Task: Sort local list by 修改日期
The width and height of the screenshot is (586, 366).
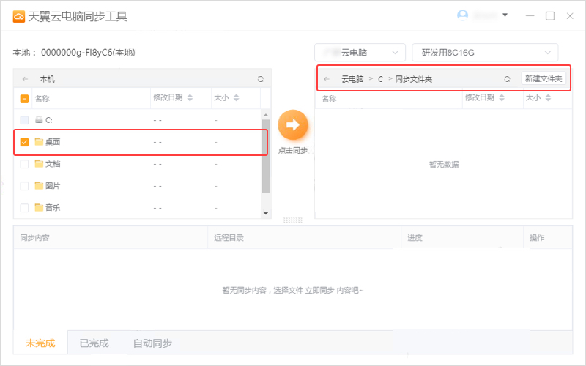Action: point(190,98)
